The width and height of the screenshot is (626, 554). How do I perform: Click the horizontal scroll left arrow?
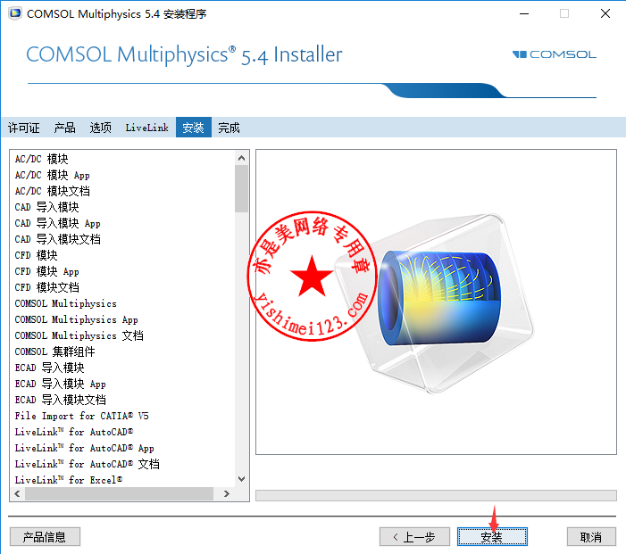coord(17,493)
